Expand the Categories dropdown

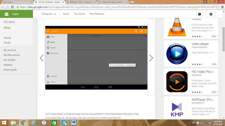pyautogui.click(x=48, y=14)
